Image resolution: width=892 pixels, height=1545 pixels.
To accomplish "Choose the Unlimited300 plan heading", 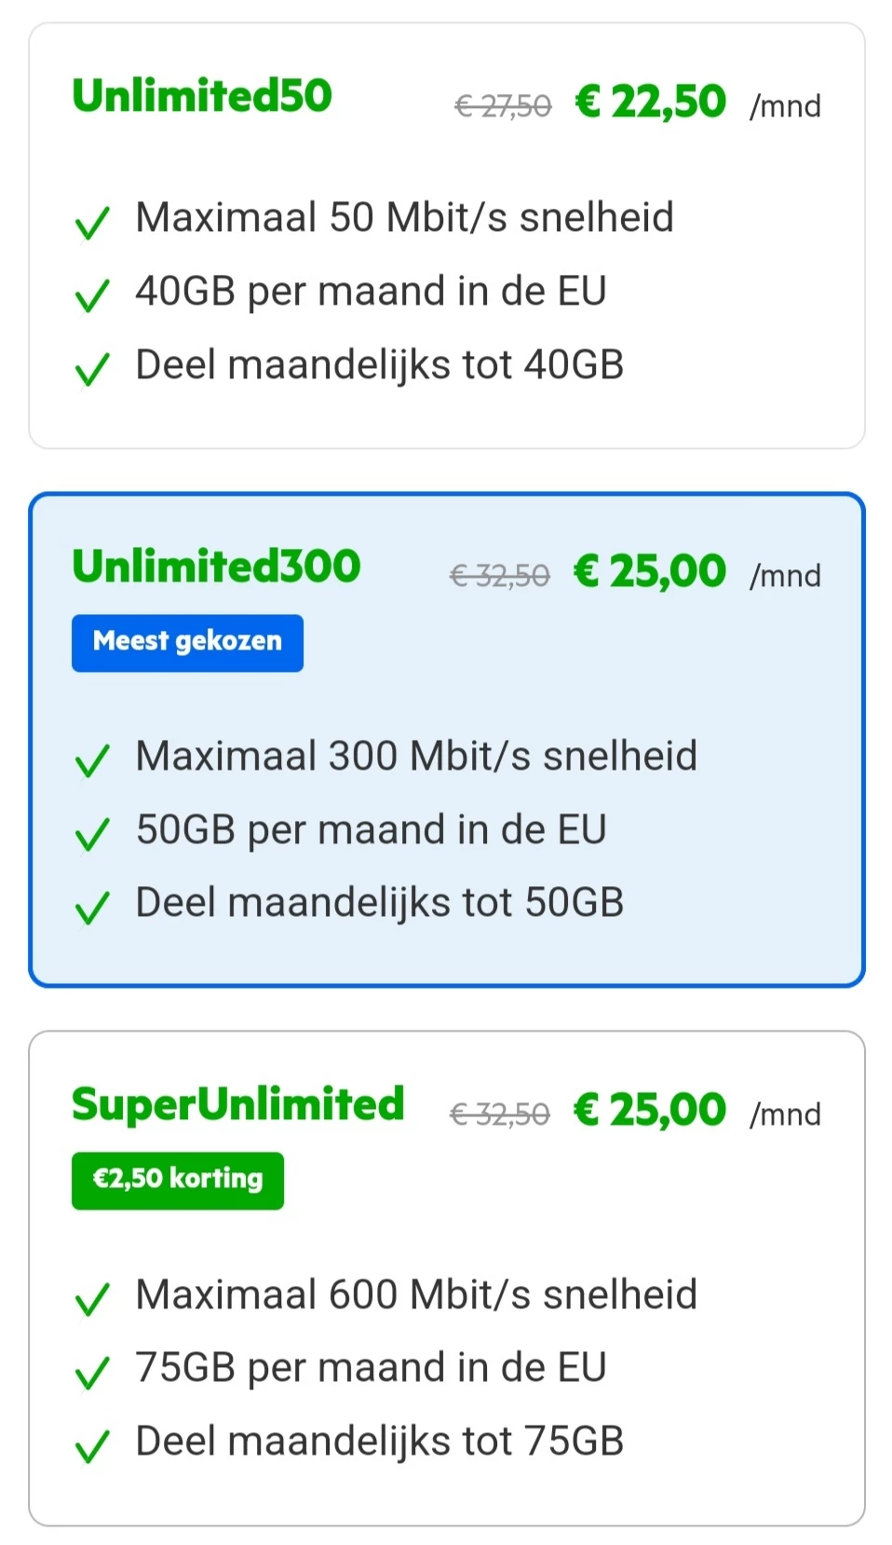I will [x=216, y=567].
